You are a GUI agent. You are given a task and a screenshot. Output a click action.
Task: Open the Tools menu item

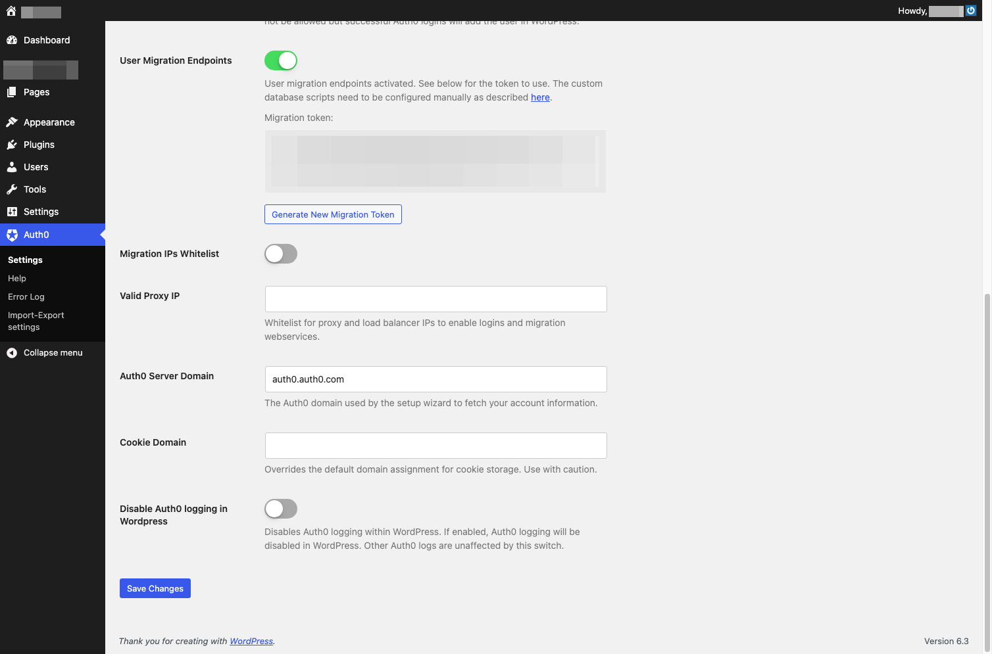(53, 189)
